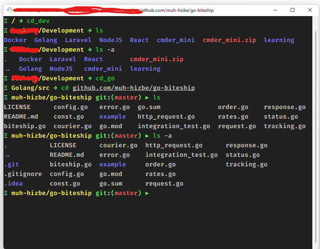Click the terminal application icon in title bar
The height and width of the screenshot is (249, 320).
[x=10, y=10]
